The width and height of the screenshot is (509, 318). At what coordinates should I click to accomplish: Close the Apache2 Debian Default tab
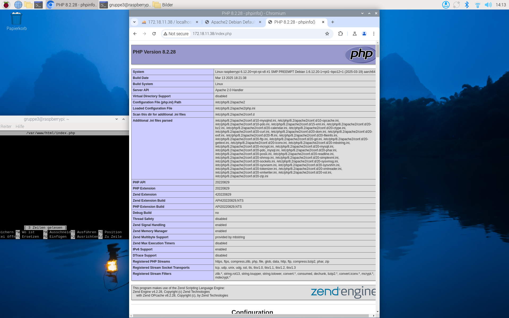click(x=260, y=22)
